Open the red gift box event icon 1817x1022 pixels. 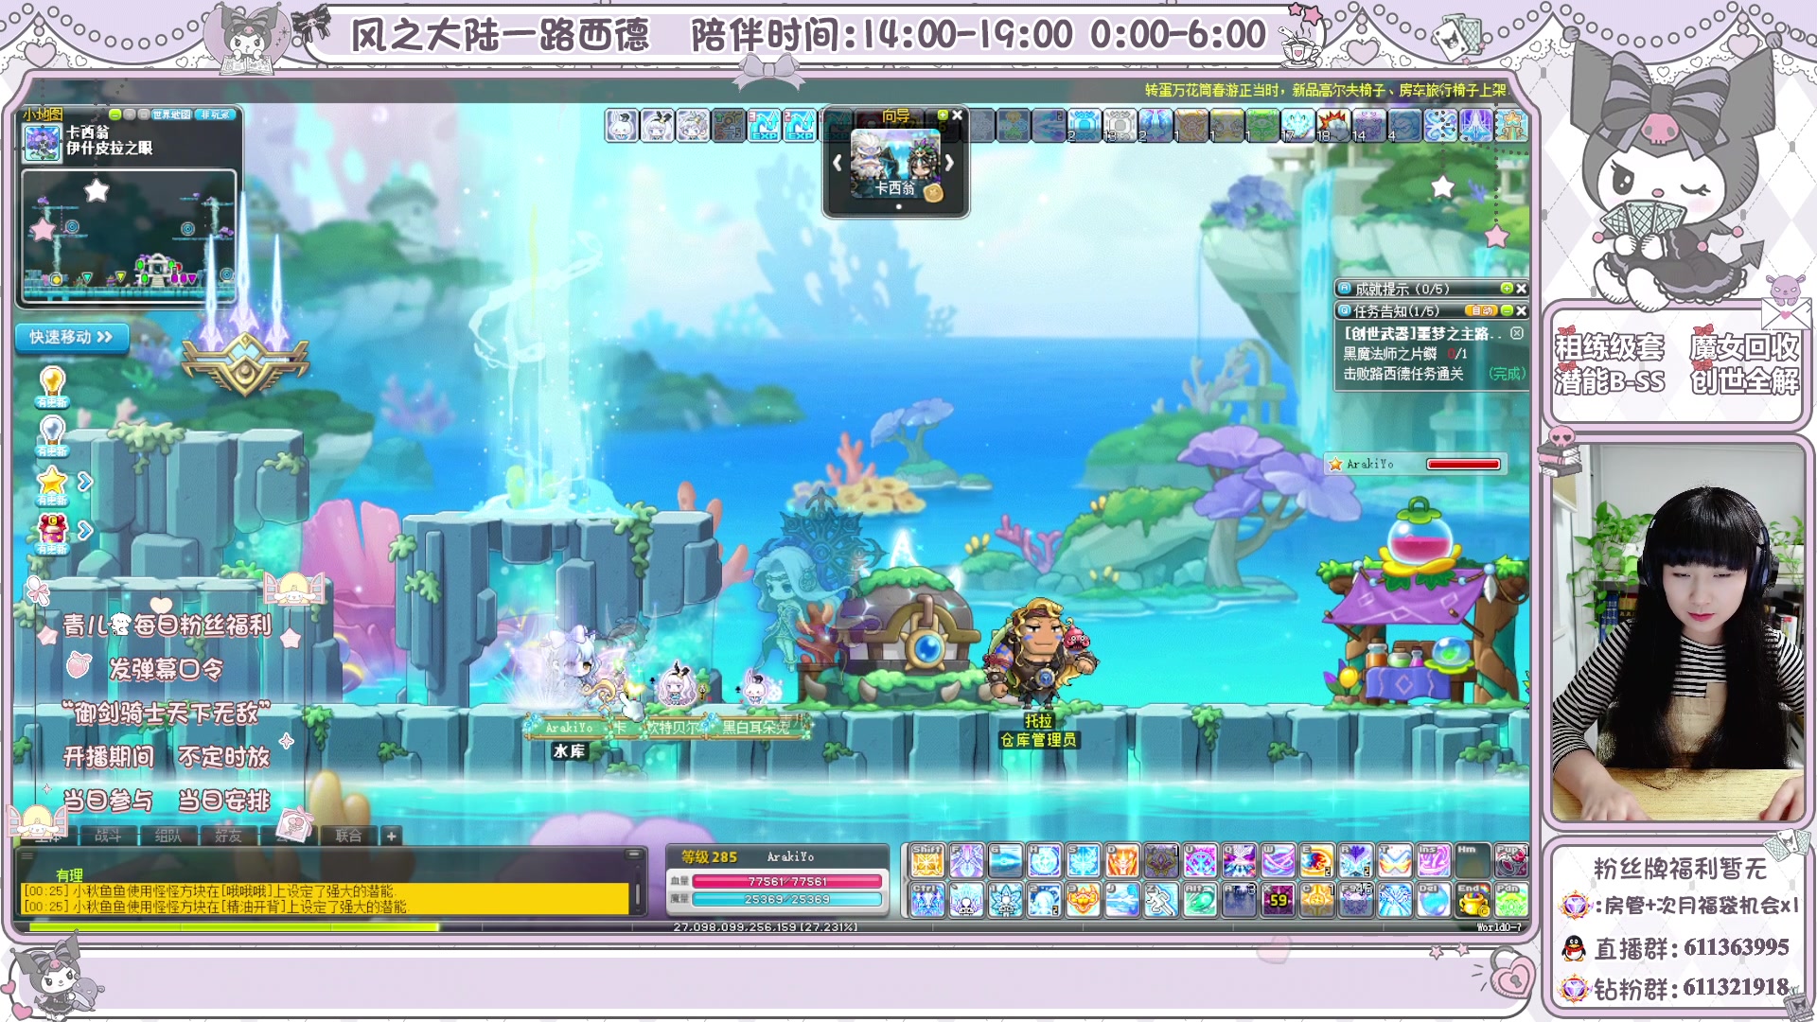[x=52, y=532]
